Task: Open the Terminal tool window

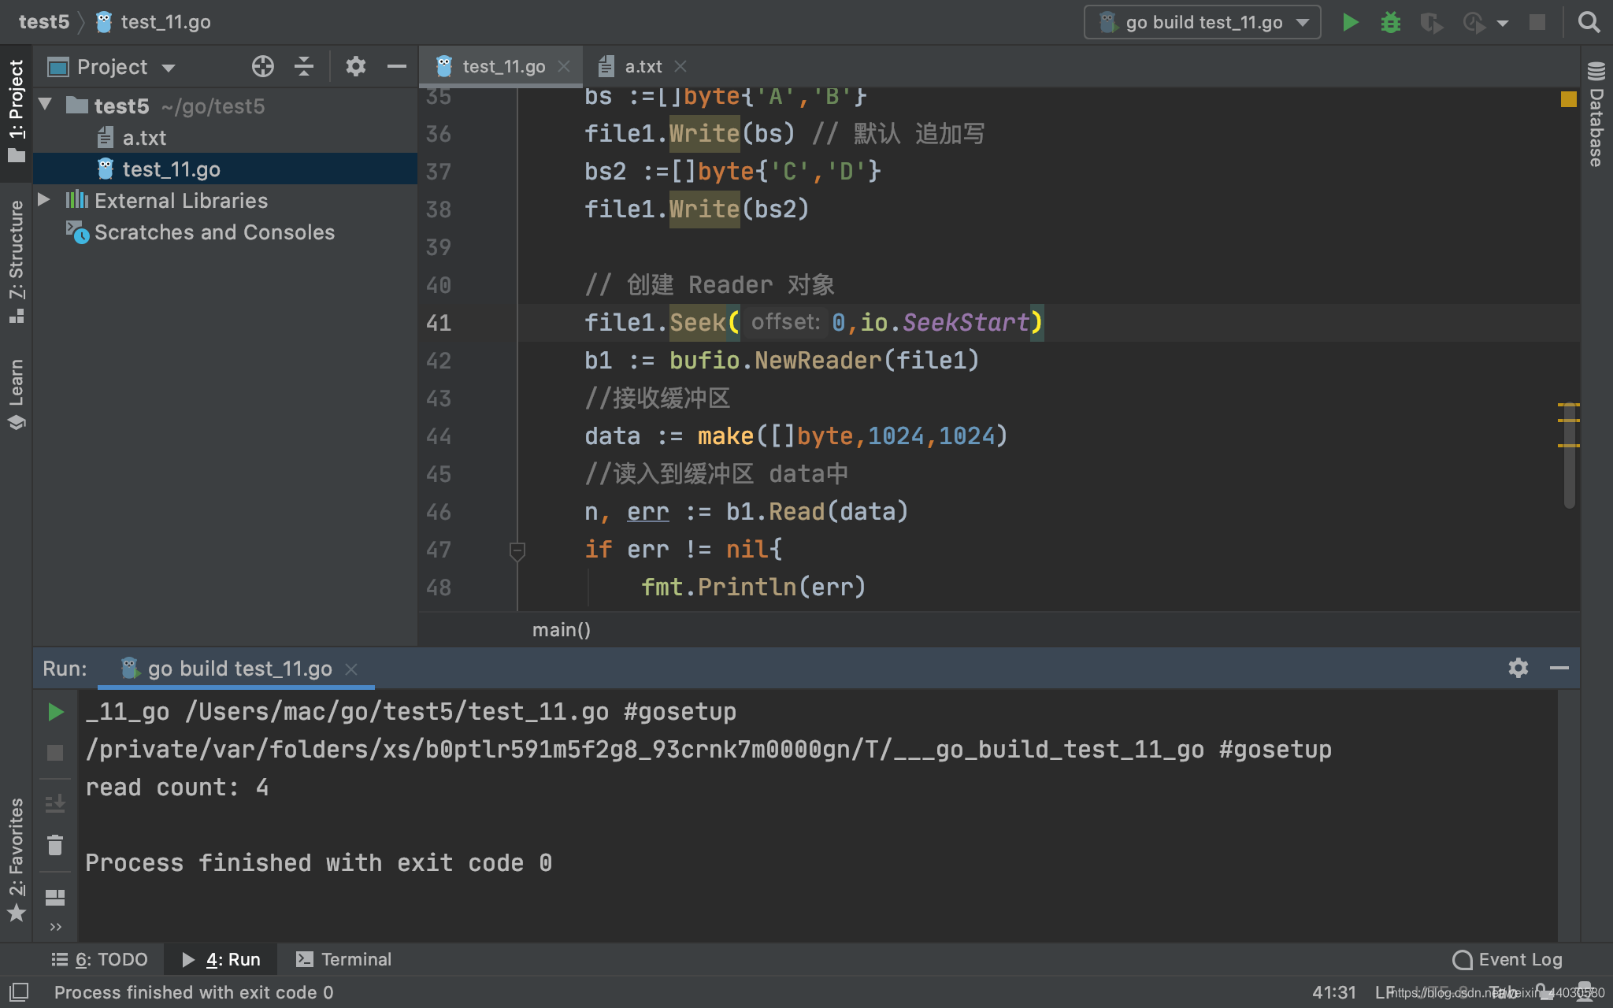Action: tap(343, 959)
